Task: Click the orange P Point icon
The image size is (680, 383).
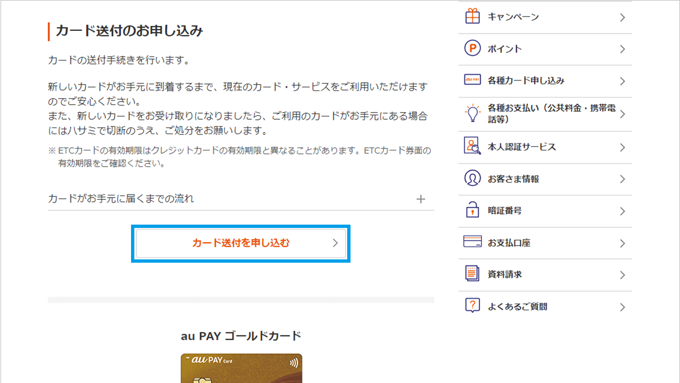Action: 472,49
